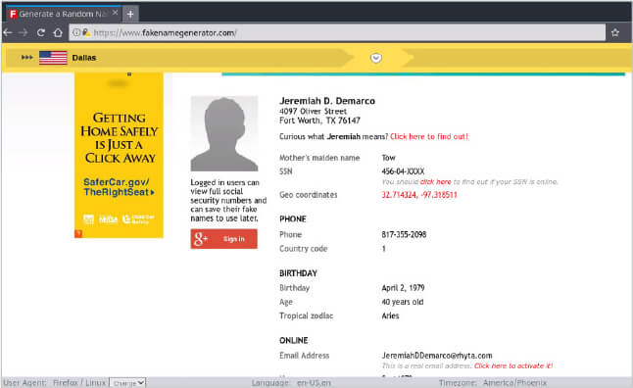Click the Email Address label
This screenshot has height=388, width=633.
(x=304, y=356)
